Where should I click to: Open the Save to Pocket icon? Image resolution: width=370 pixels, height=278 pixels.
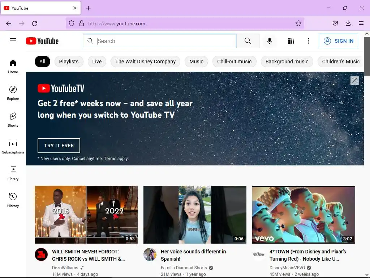coord(335,23)
